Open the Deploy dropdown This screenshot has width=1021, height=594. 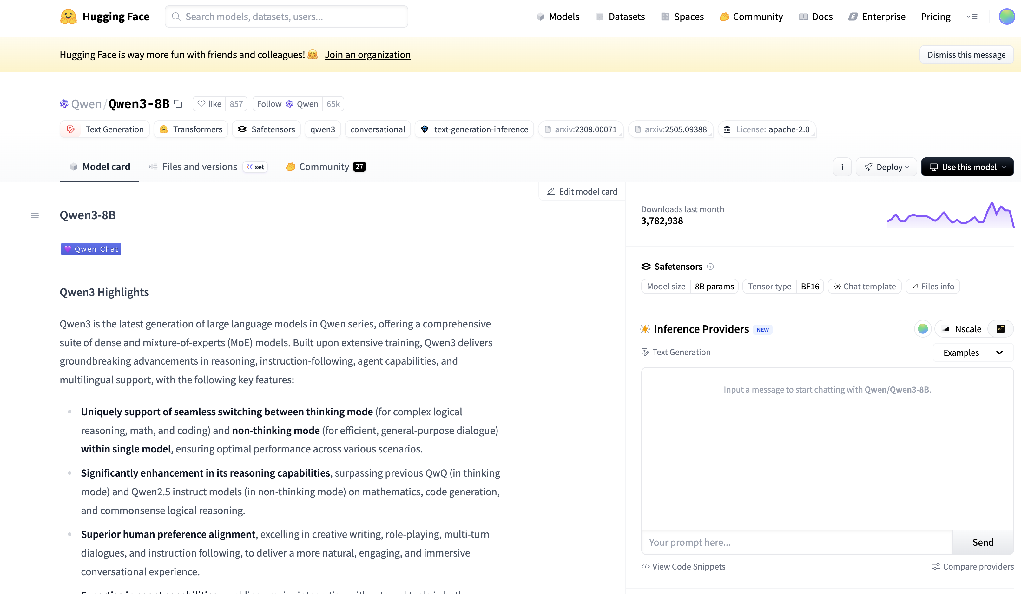point(886,167)
